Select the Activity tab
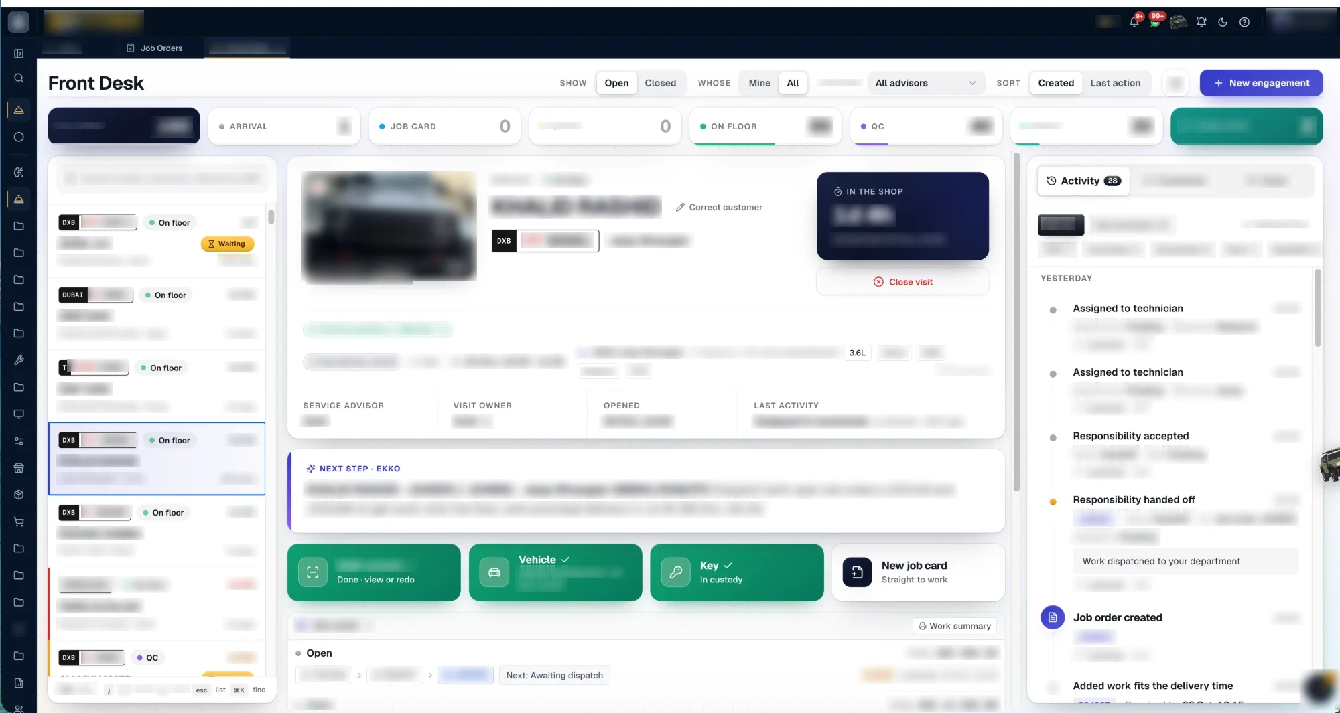1340x713 pixels. [1083, 181]
